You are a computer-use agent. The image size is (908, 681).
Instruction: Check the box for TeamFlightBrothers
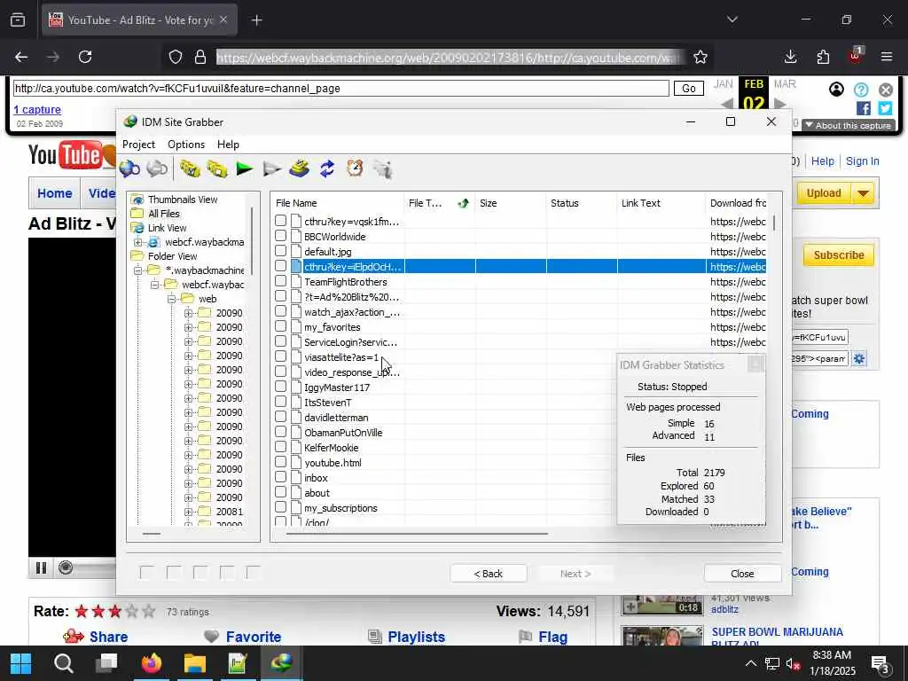tap(281, 281)
